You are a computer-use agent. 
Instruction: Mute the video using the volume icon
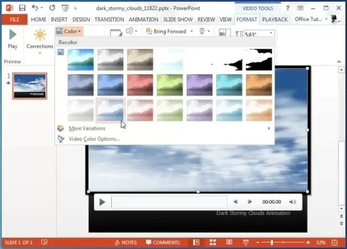(x=293, y=202)
